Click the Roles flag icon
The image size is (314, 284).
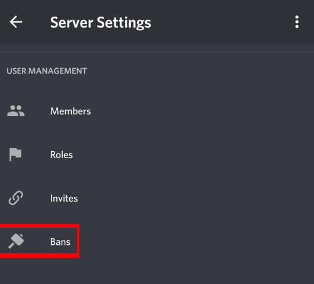(15, 154)
